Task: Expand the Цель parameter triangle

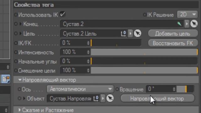Action: [x=20, y=34]
